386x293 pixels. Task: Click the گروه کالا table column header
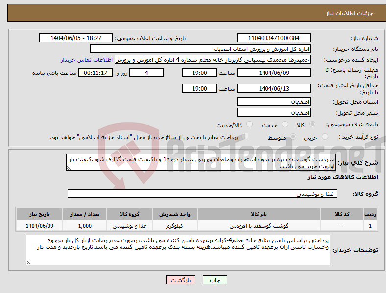[x=129, y=214]
